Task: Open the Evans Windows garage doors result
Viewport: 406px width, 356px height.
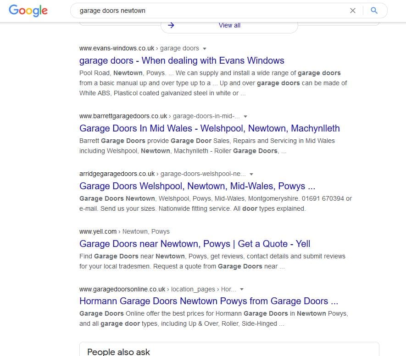Action: (182, 60)
